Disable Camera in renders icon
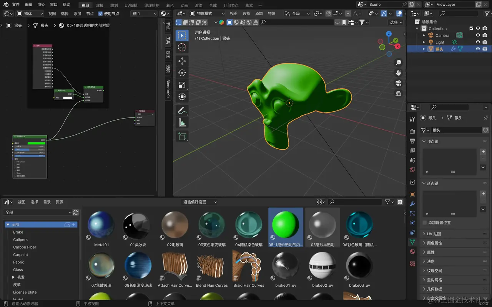 pos(485,35)
